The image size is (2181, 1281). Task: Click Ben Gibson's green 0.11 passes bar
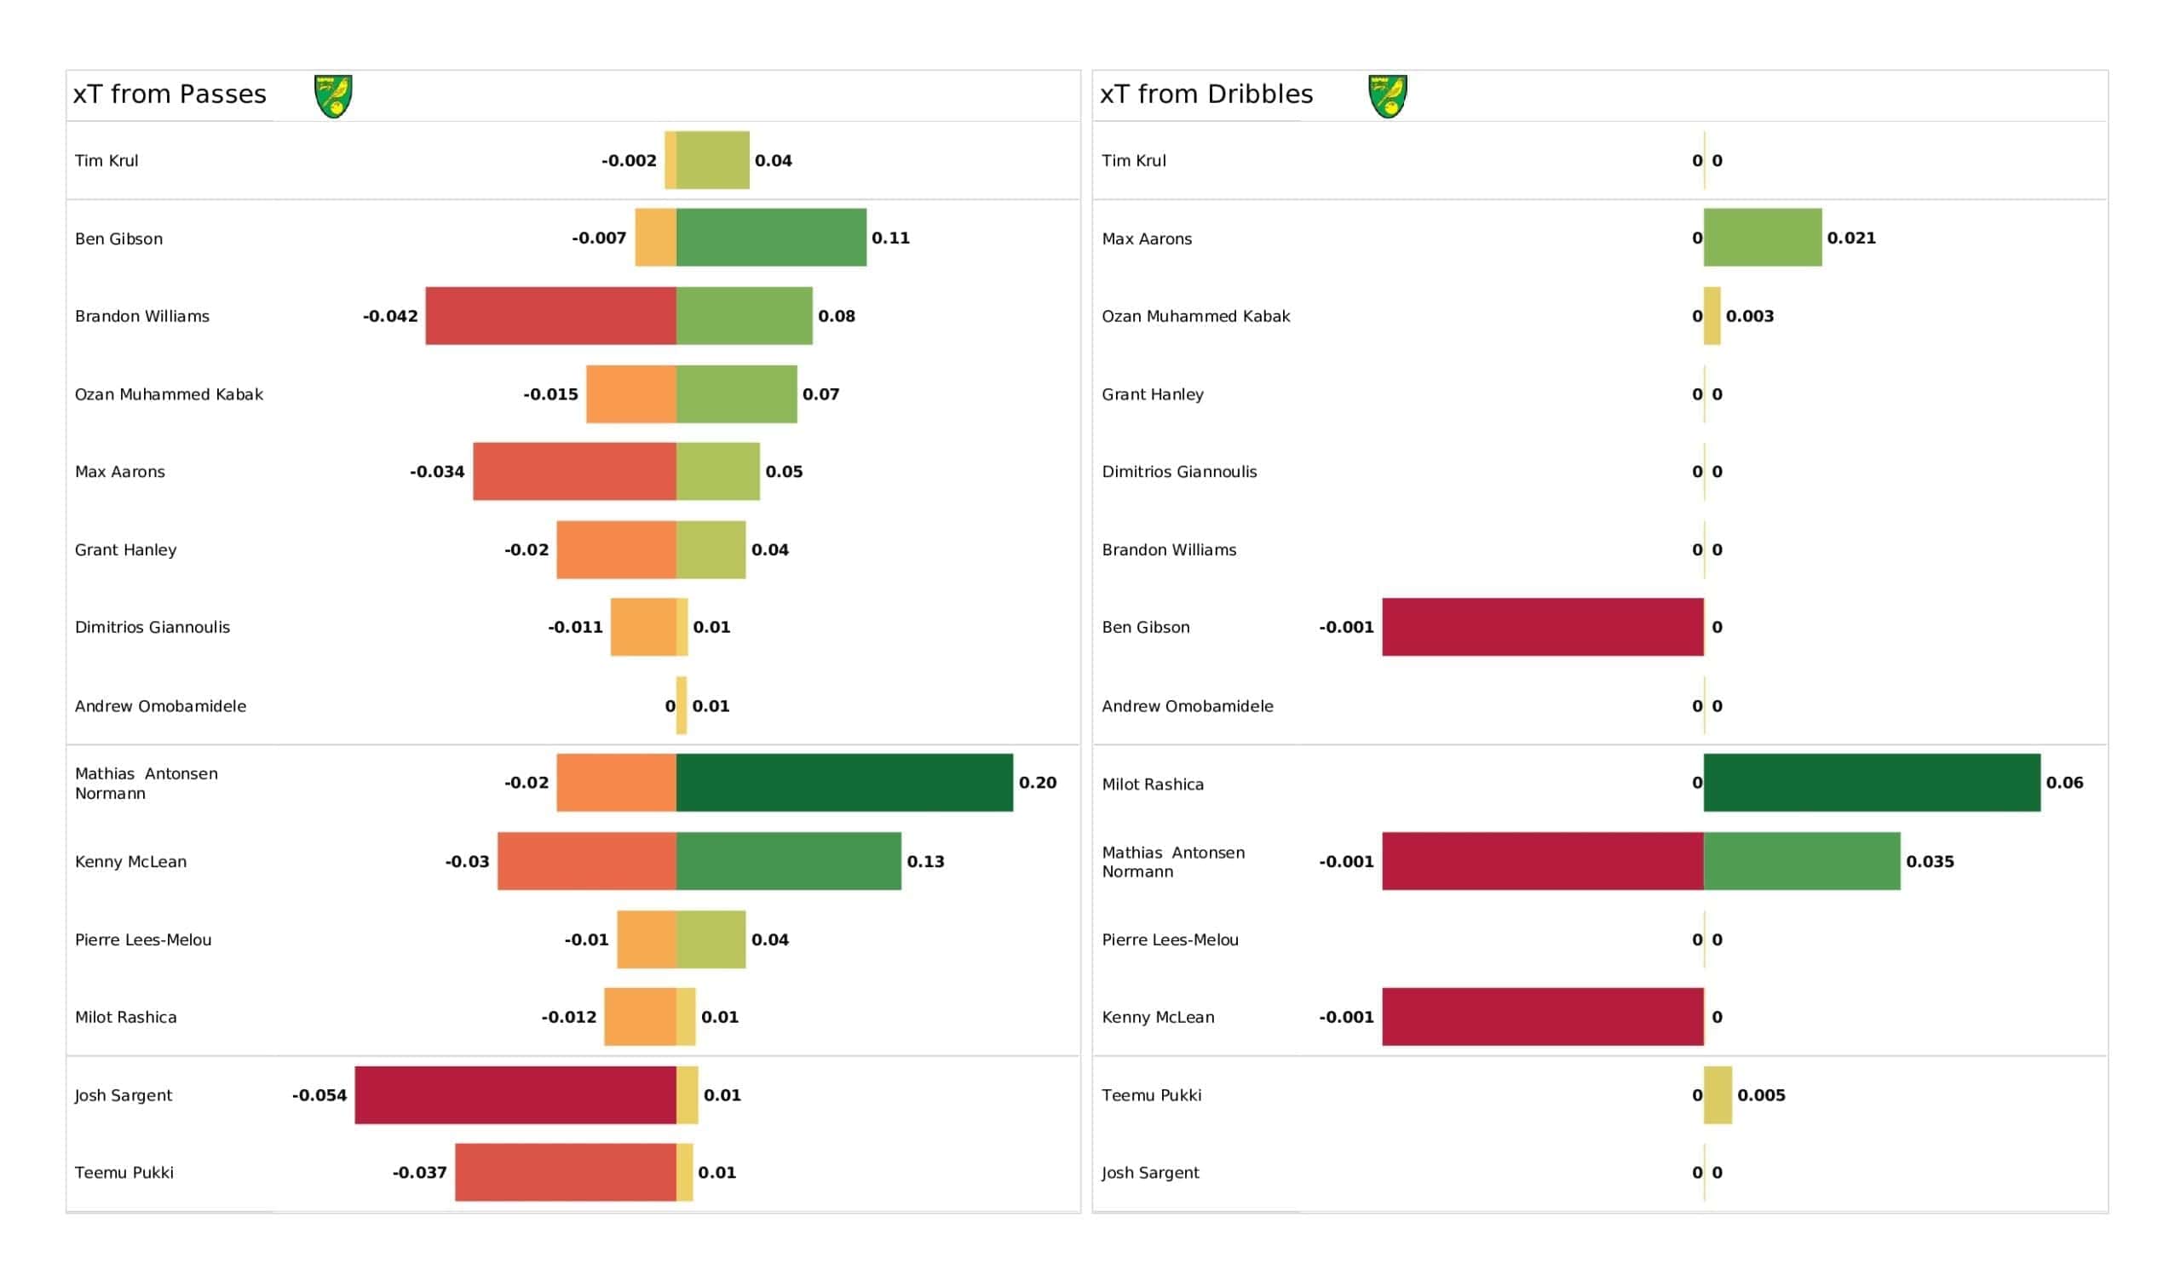[x=772, y=237]
